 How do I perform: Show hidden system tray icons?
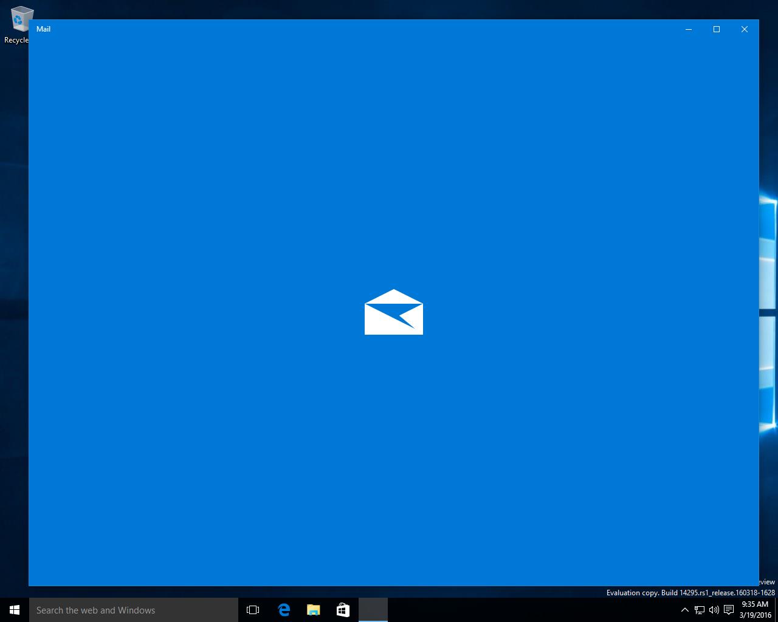[x=685, y=610]
